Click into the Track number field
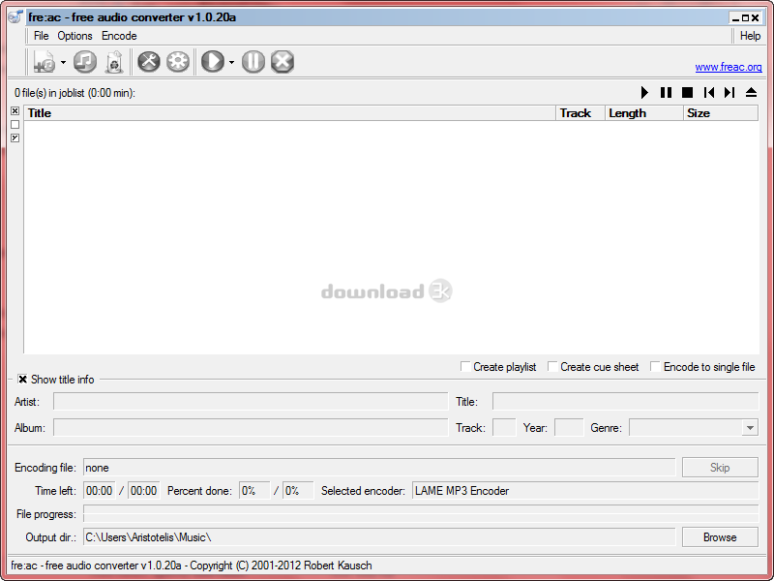 (x=504, y=428)
